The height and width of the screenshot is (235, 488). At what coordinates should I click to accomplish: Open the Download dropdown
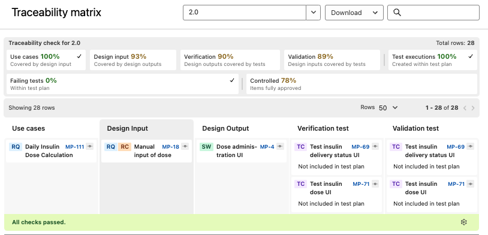pyautogui.click(x=354, y=13)
